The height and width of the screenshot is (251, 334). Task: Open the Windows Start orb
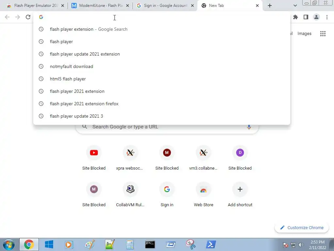(9, 244)
